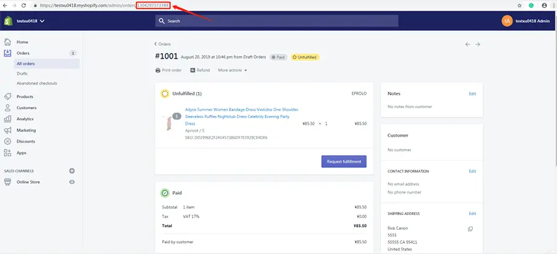This screenshot has width=557, height=254.
Task: Open the Adyce Summer Women Bandage Dress link
Action: click(x=241, y=117)
